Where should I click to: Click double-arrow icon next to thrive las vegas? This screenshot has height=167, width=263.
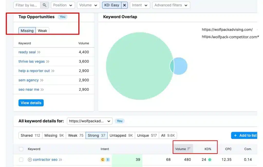coord(48,61)
